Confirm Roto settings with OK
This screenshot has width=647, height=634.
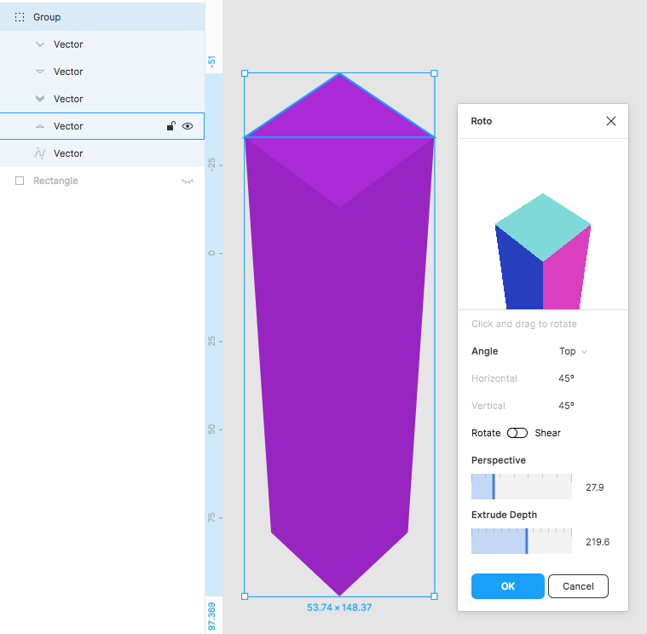[x=507, y=586]
